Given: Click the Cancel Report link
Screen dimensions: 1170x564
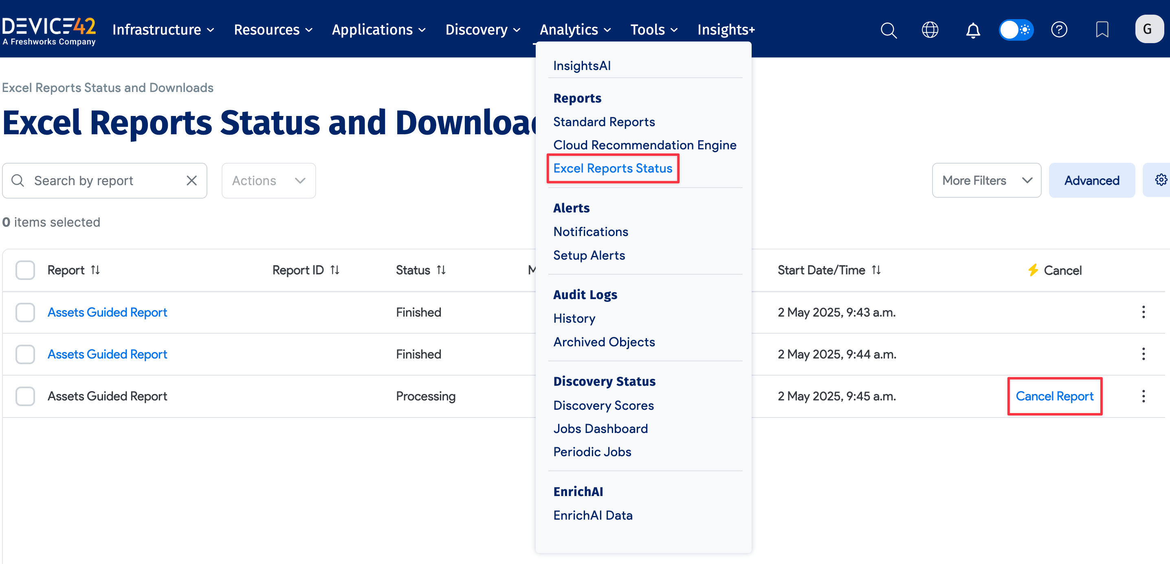Looking at the screenshot, I should tap(1054, 396).
